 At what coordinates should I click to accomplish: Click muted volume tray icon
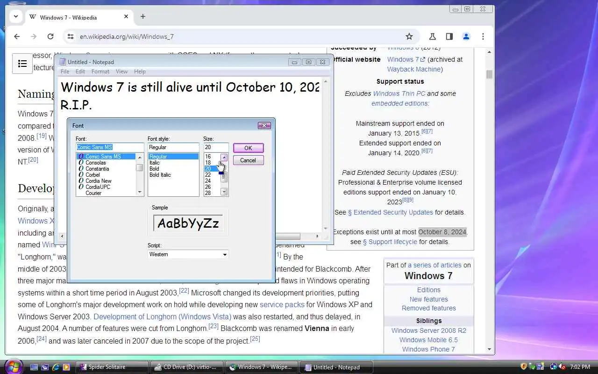[562, 367]
